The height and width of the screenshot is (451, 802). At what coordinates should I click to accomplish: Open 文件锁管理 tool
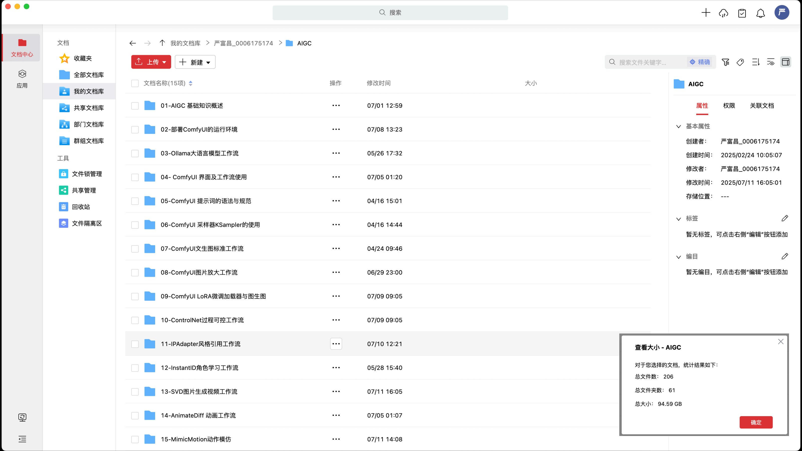click(81, 174)
